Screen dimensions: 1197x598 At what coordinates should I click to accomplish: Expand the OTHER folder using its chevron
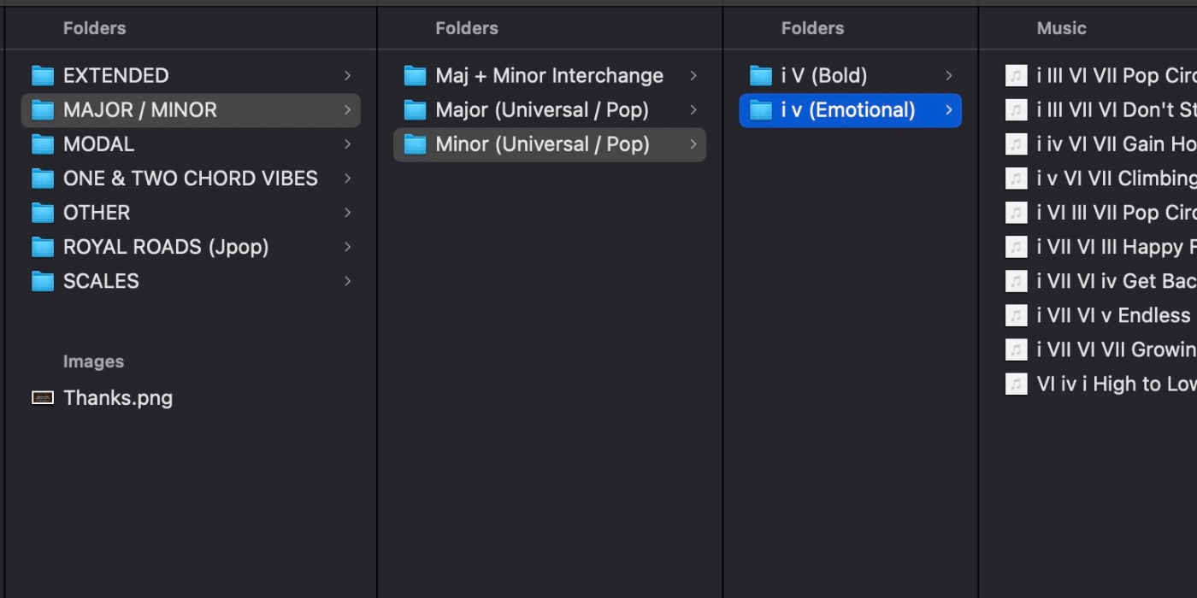pos(347,213)
